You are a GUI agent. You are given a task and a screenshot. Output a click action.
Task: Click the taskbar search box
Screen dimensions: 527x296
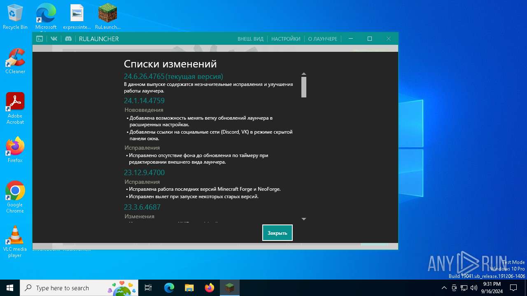coord(79,288)
